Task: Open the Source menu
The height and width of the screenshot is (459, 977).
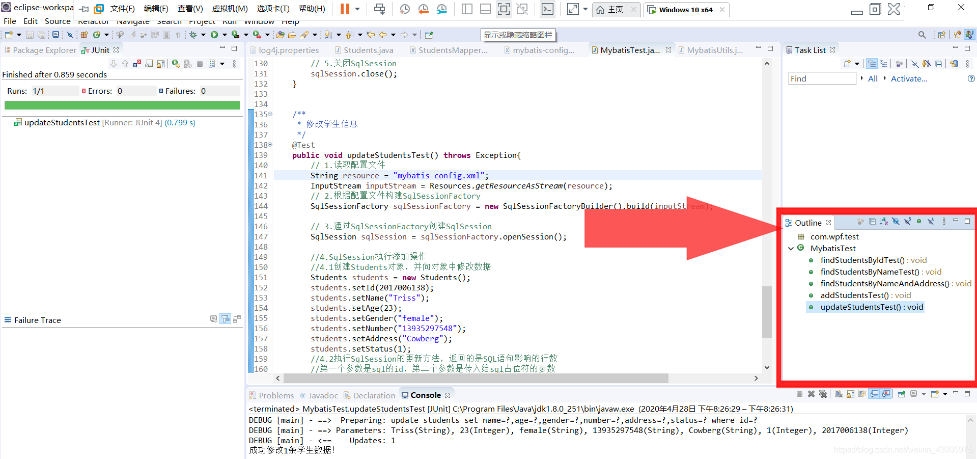Action: [58, 21]
